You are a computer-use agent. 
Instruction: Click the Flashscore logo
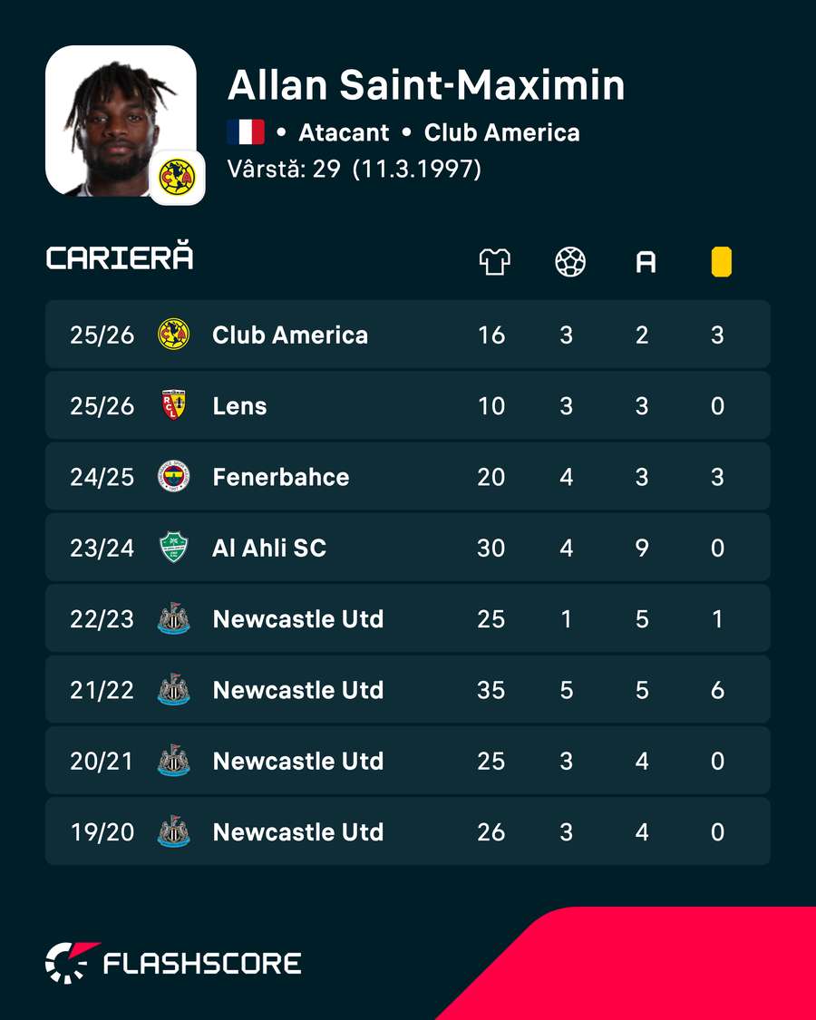click(173, 963)
